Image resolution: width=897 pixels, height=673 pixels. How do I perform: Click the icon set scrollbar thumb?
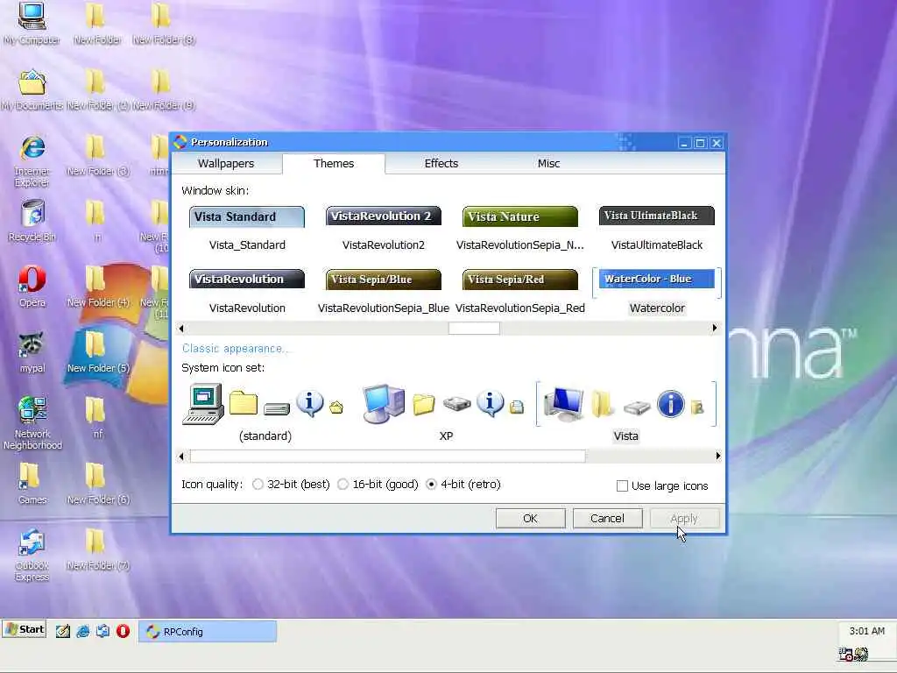(x=388, y=456)
